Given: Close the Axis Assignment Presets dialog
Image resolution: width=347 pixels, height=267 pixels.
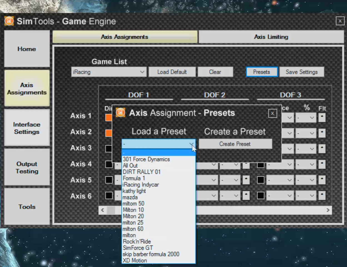Looking at the screenshot, I should coord(272,113).
